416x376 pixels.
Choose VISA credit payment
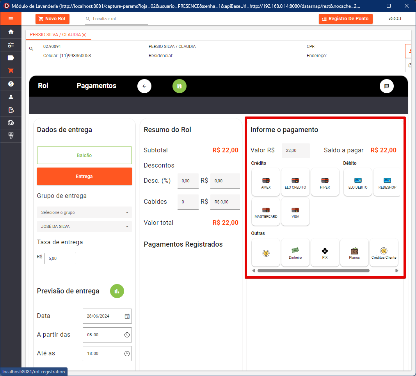(x=295, y=212)
